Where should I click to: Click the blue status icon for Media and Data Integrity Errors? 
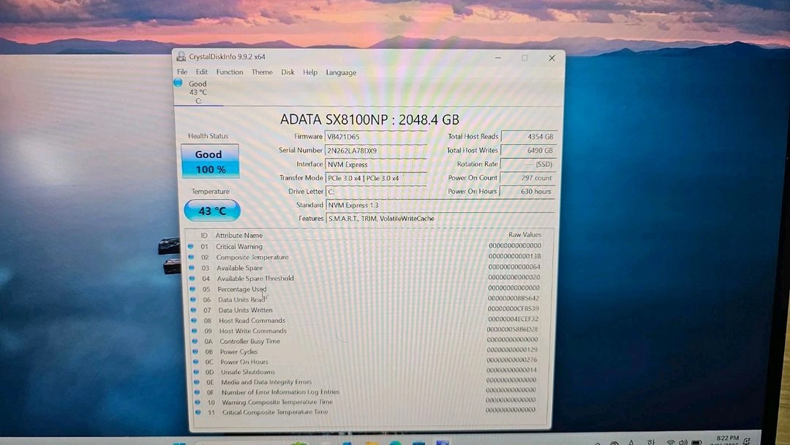point(197,382)
